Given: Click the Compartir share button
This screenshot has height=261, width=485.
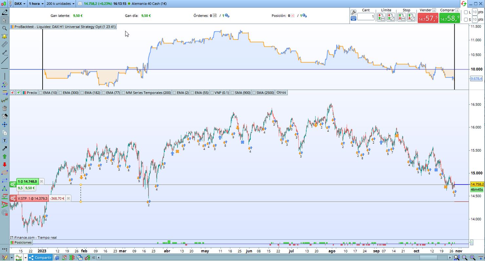Looking at the screenshot, I should tap(40, 258).
